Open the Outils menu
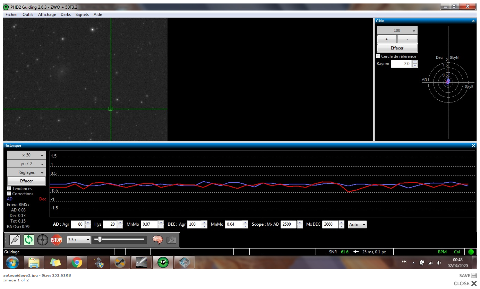Image resolution: width=480 pixels, height=289 pixels. pos(28,15)
